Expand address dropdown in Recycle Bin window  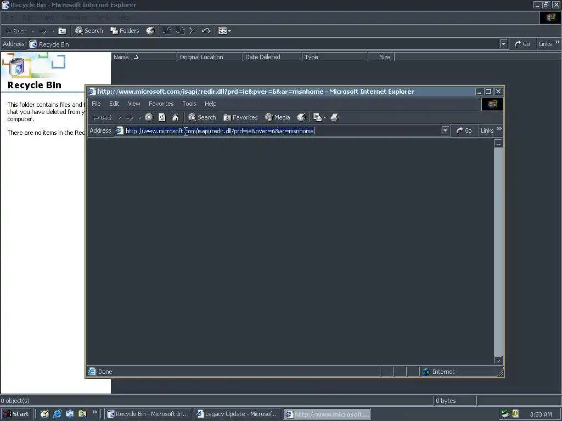tap(503, 44)
